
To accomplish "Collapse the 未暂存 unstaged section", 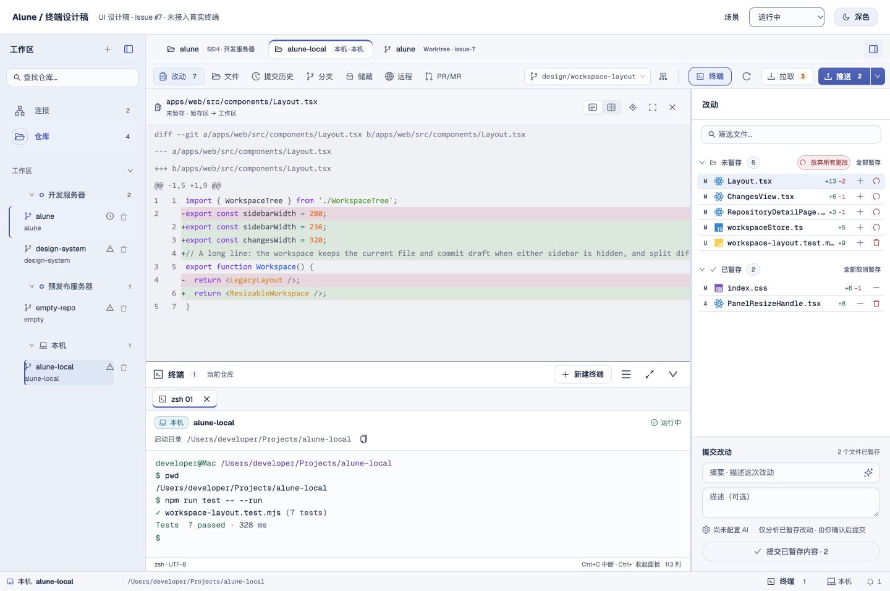I will [702, 163].
